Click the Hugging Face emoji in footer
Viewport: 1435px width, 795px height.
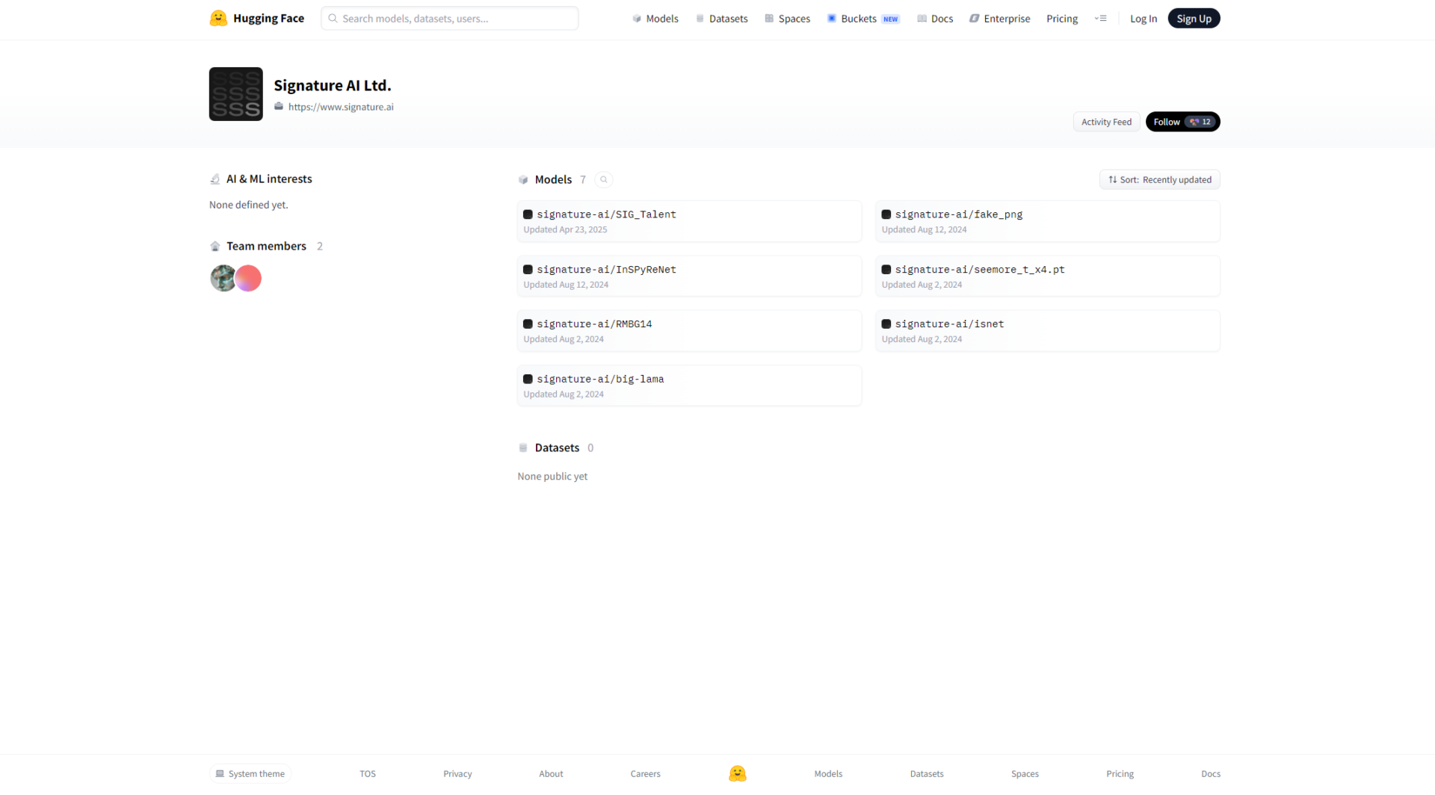coord(737,774)
